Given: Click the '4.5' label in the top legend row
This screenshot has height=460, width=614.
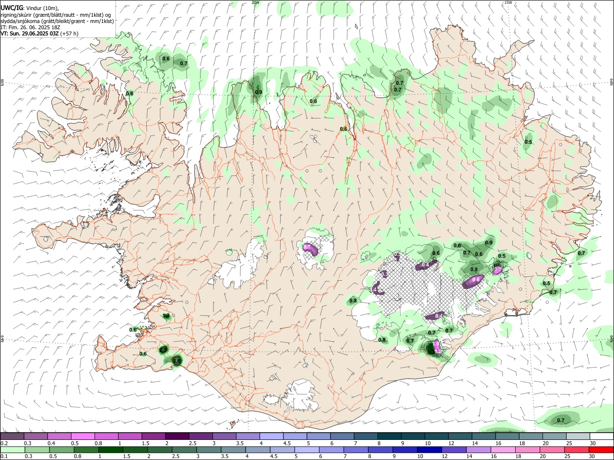Looking at the screenshot, I should tap(287, 443).
